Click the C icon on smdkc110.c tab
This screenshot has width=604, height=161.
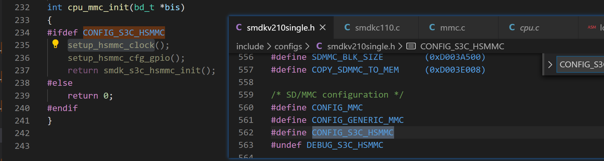coord(347,28)
